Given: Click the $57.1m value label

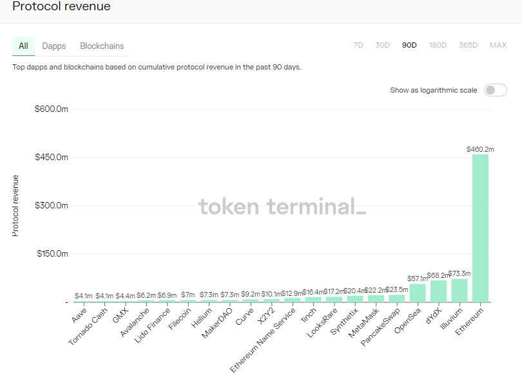Looking at the screenshot, I should [x=418, y=279].
